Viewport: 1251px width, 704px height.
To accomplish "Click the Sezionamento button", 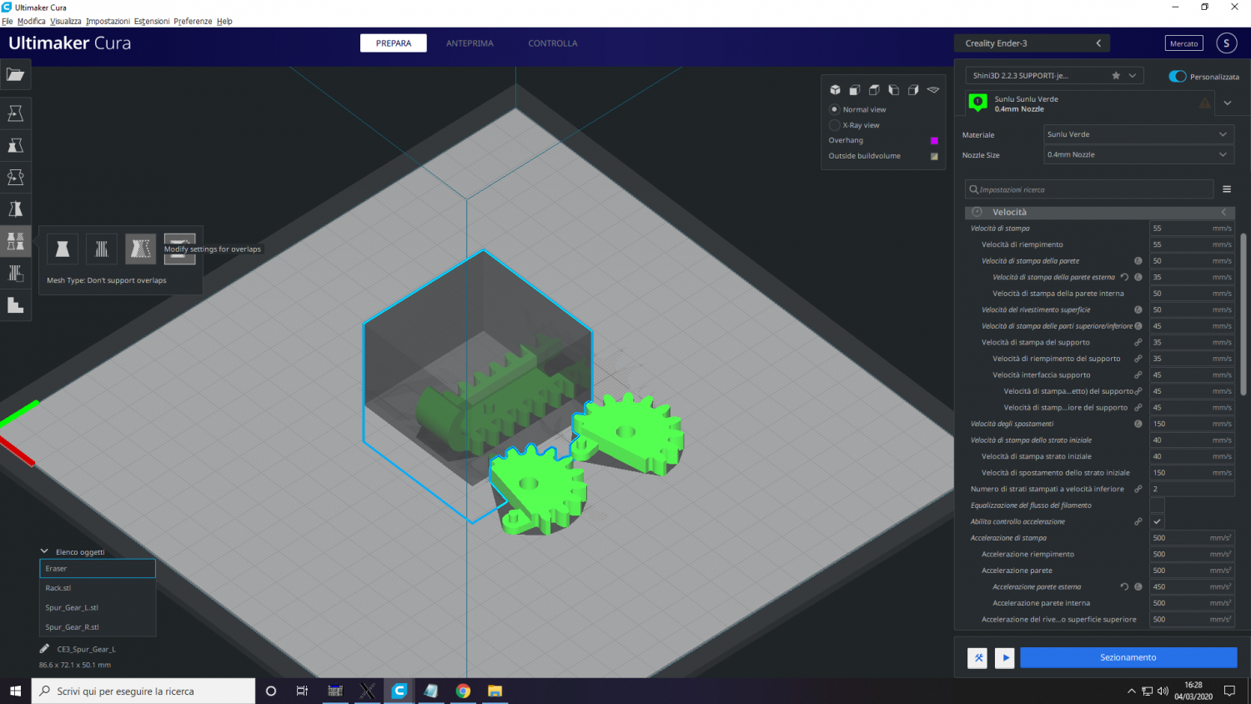I will point(1128,657).
